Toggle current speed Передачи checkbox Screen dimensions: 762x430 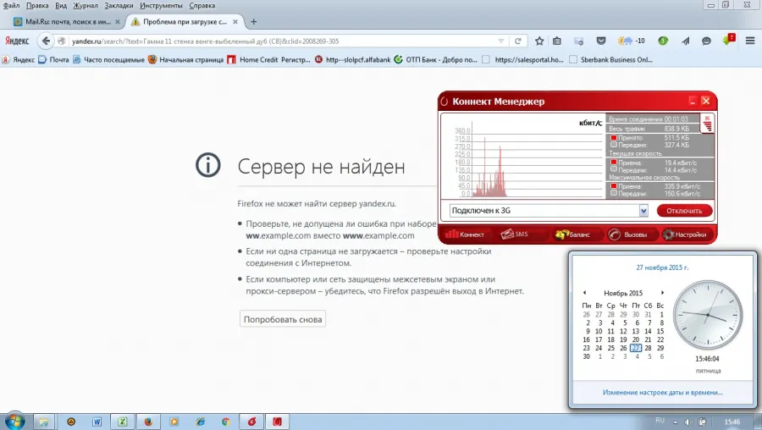pos(614,169)
